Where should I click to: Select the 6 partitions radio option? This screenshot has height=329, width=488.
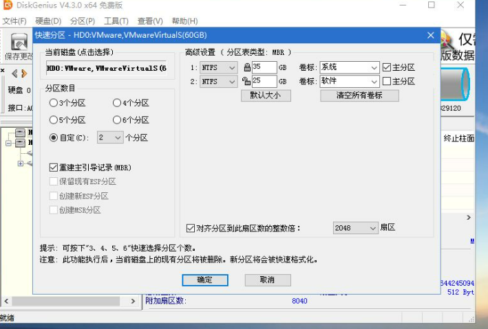(x=117, y=120)
